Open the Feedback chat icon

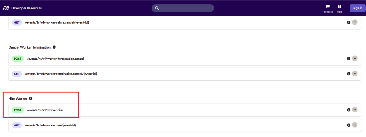point(328,6)
